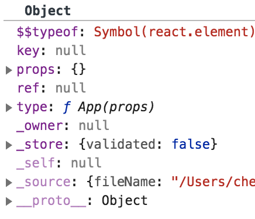Click the false value in _store
255x219 pixels.
[x=191, y=144]
